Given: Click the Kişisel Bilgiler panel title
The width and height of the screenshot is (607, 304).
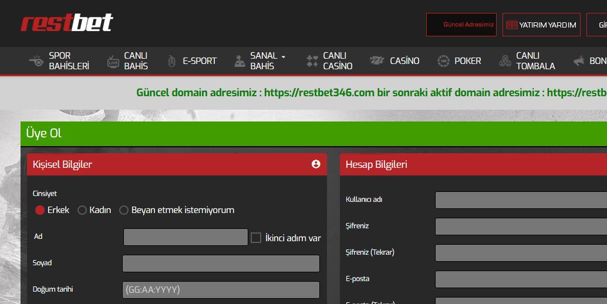Looking at the screenshot, I should pyautogui.click(x=62, y=164).
